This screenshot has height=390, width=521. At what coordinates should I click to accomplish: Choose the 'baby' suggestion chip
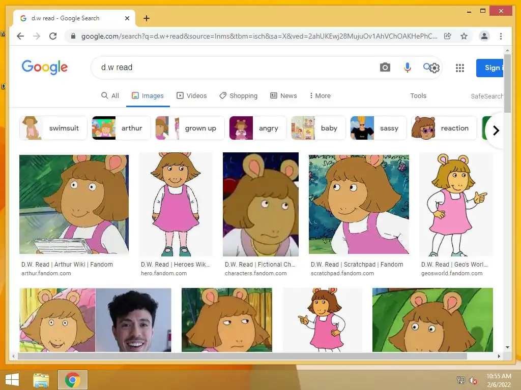[319, 128]
